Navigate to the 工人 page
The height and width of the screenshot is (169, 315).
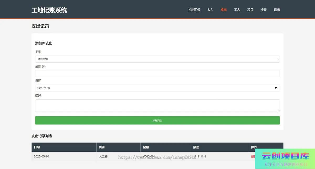[237, 10]
